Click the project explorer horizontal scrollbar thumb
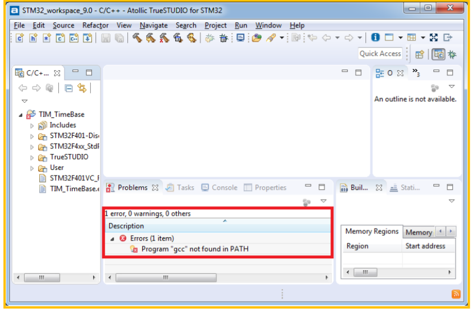 [x=42, y=278]
